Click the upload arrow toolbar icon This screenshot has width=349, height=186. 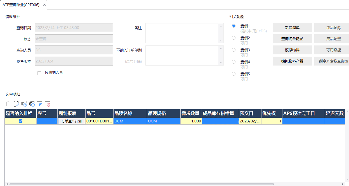pos(24,104)
